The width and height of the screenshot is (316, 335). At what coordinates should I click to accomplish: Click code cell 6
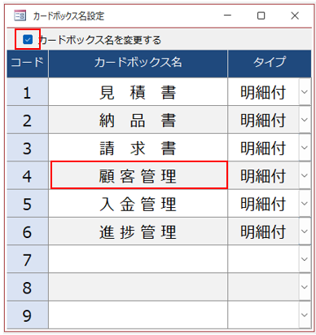pos(28,231)
